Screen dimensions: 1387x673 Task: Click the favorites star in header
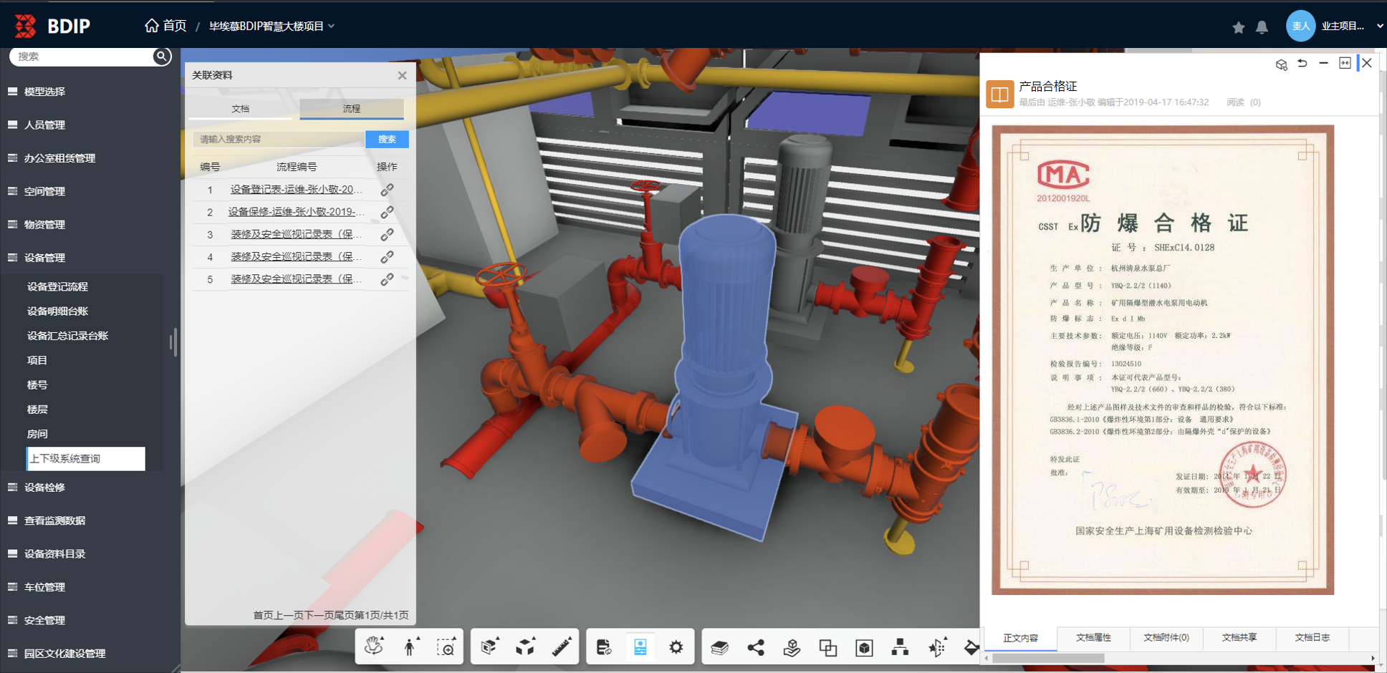coord(1238,27)
